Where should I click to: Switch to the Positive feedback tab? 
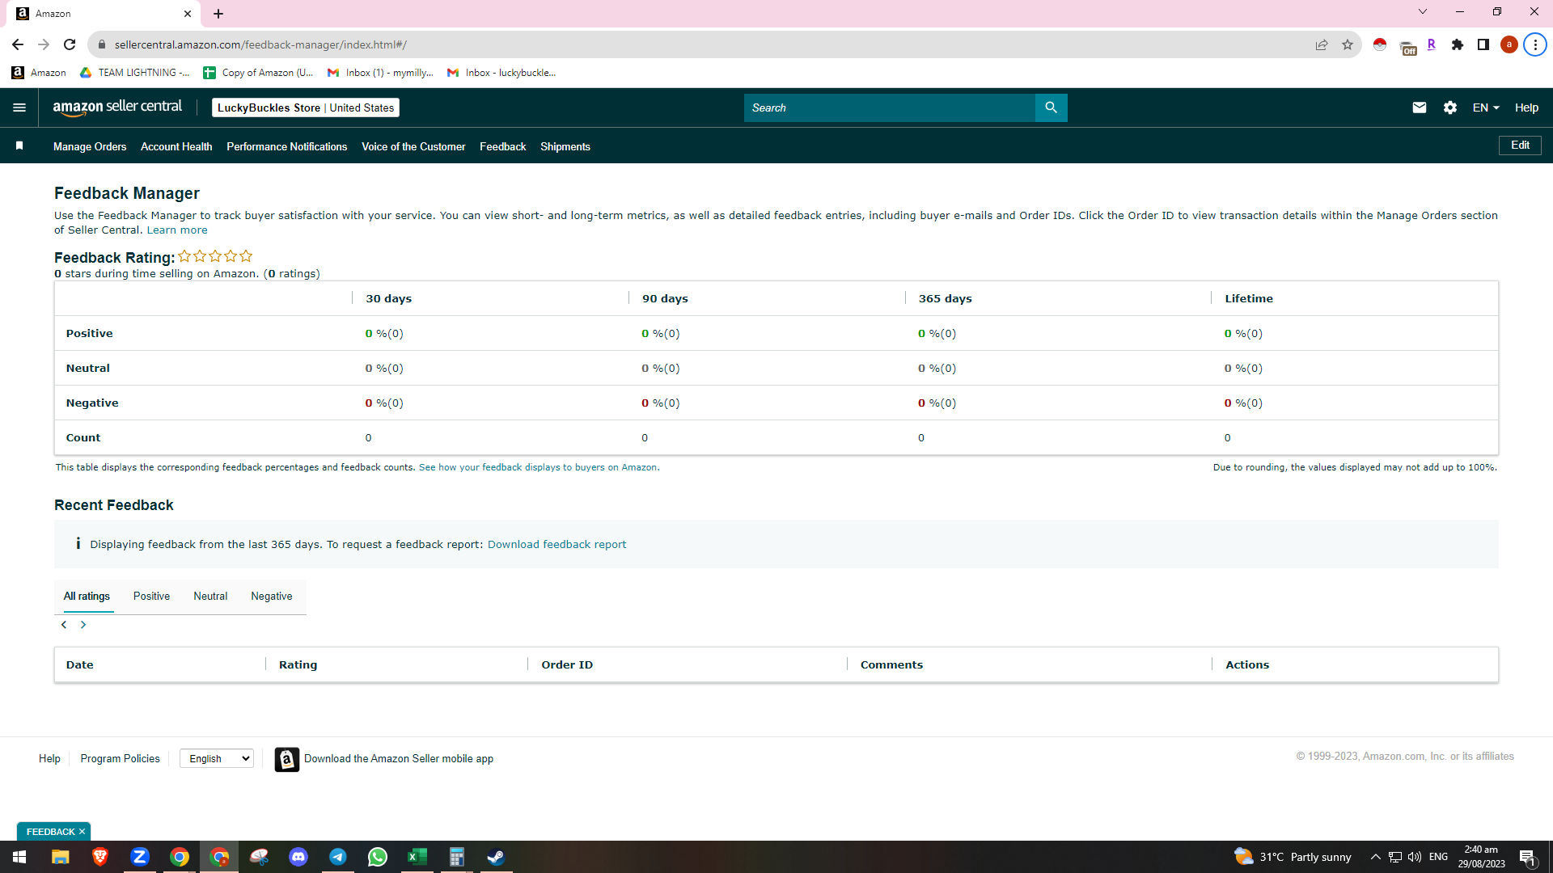tap(151, 597)
